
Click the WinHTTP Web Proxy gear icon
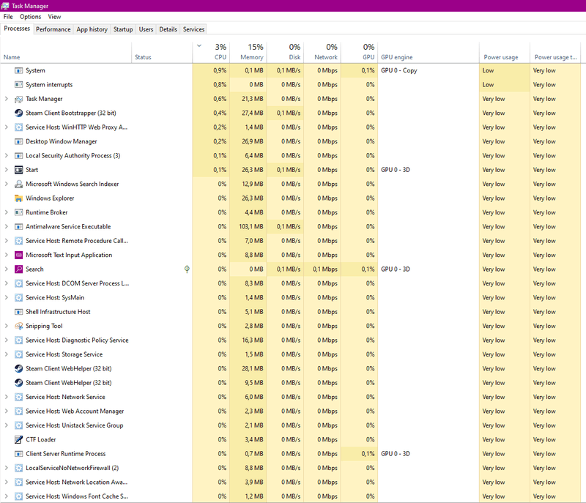[x=19, y=127]
